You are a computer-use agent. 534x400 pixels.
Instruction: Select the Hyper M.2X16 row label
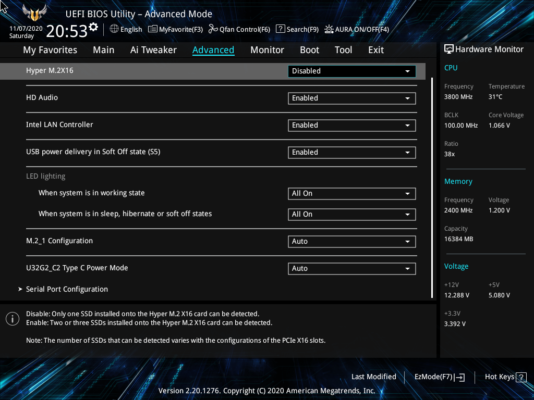pos(50,70)
